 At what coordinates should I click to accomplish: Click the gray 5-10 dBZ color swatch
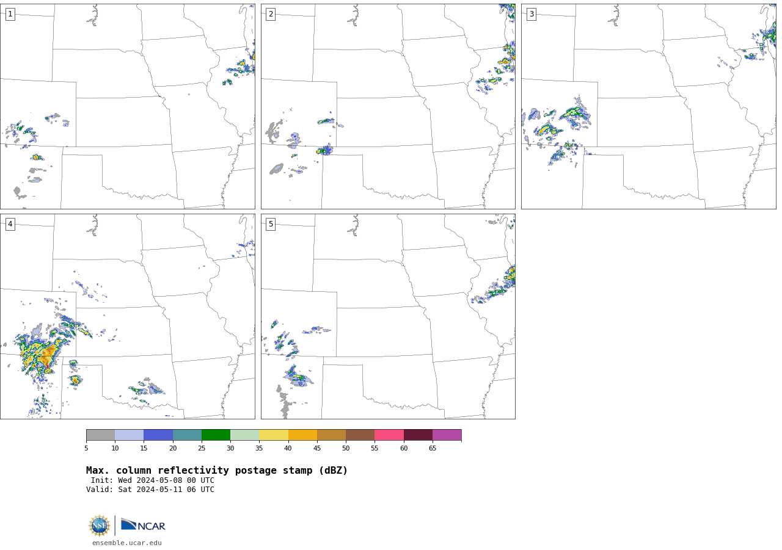pos(100,435)
